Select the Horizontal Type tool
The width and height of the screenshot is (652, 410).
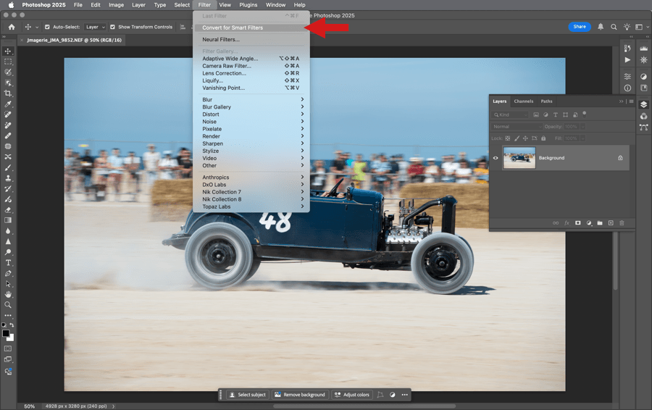9,262
